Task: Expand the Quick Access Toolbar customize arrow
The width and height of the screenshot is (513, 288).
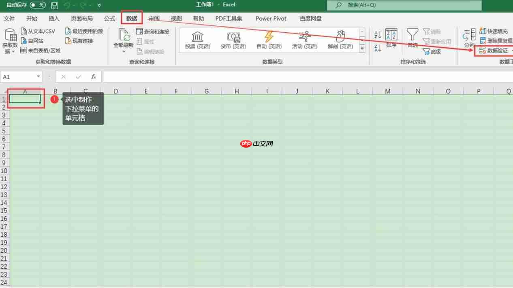Action: point(99,6)
